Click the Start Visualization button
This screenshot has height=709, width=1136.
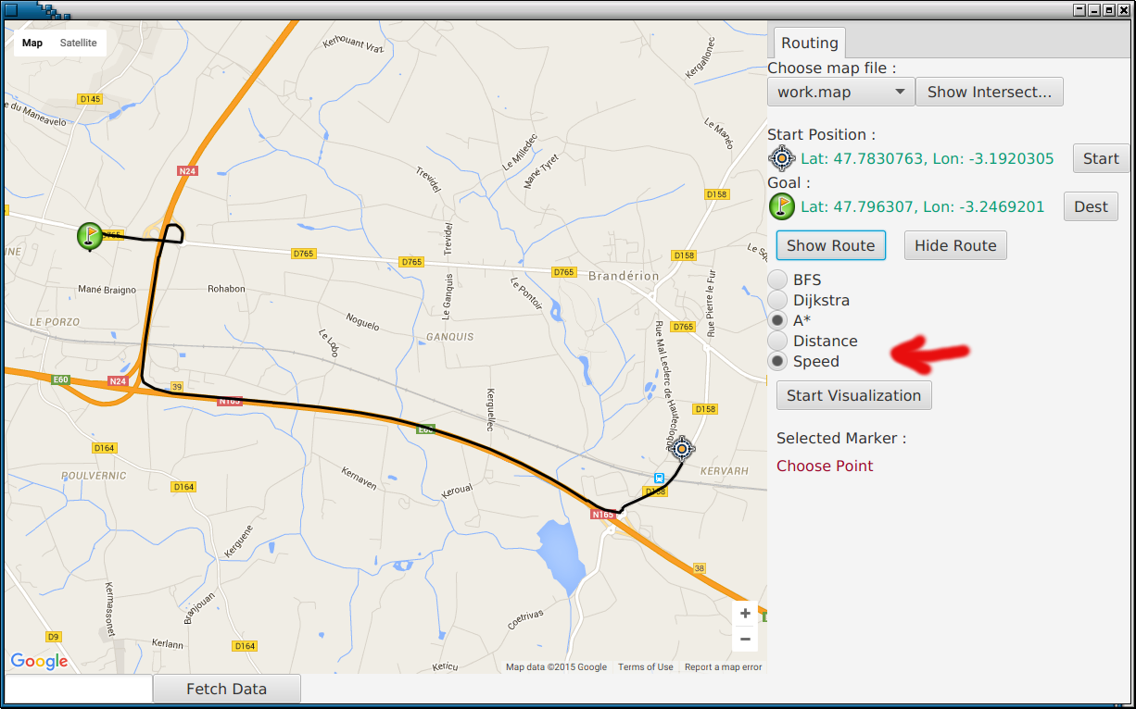tap(853, 395)
